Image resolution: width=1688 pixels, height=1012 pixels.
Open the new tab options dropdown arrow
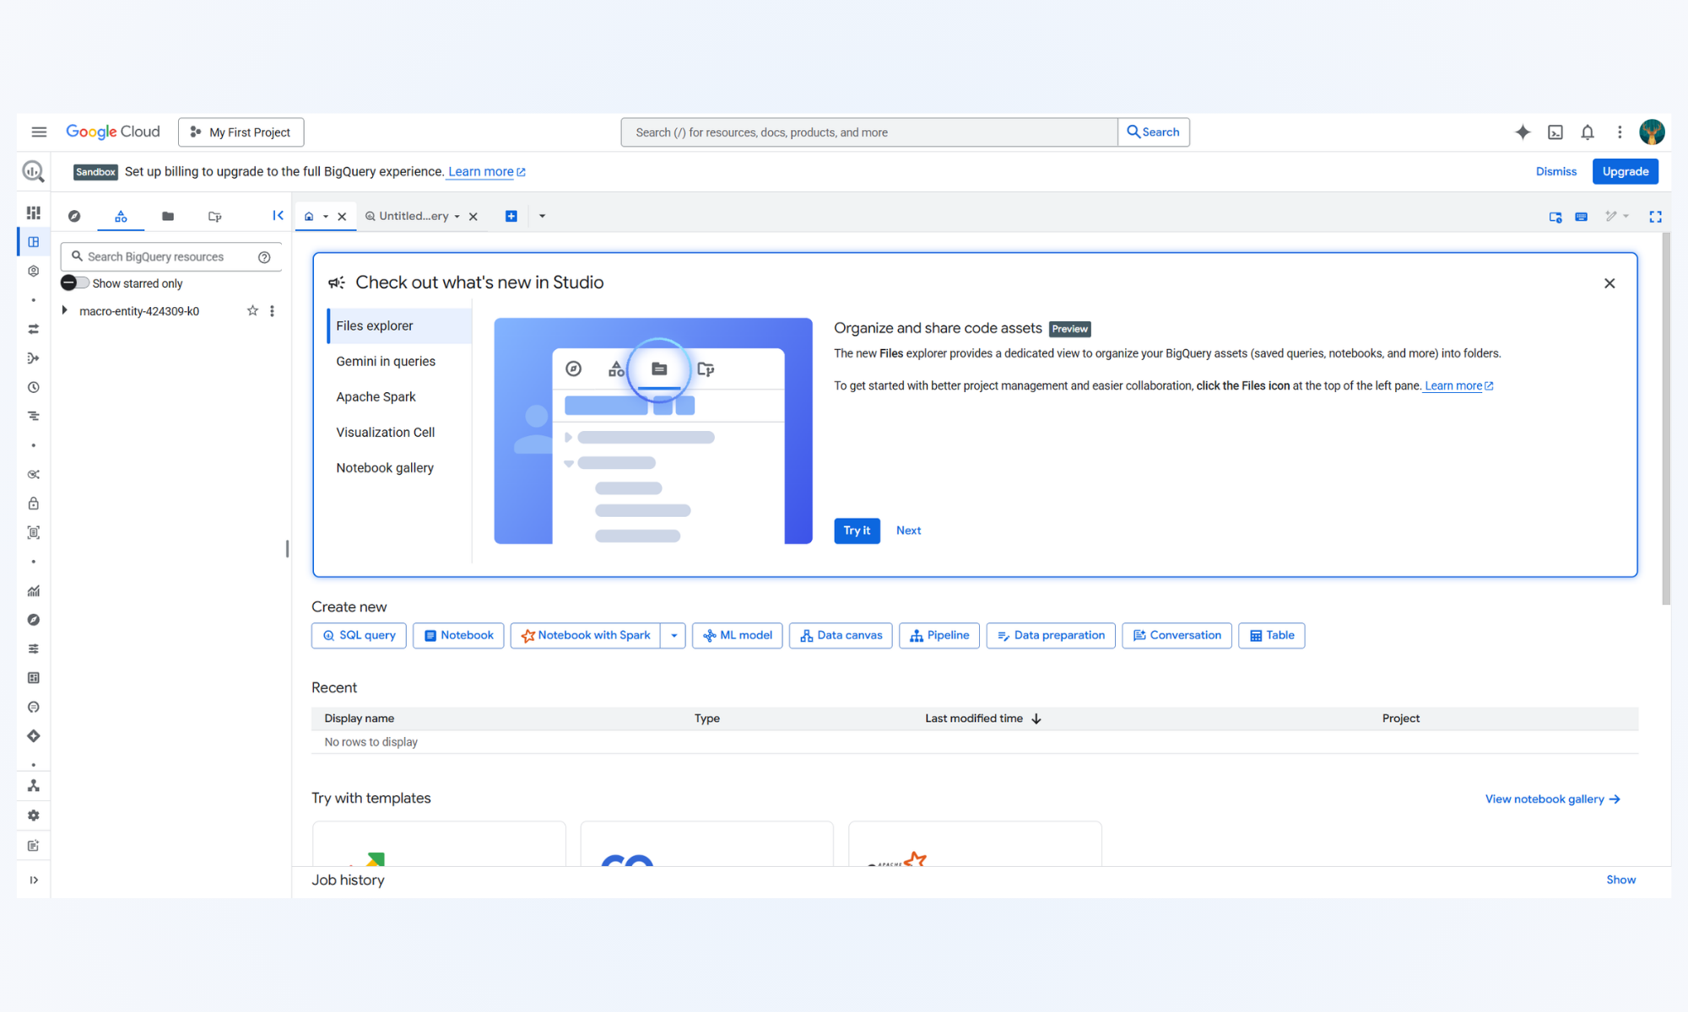coord(542,217)
